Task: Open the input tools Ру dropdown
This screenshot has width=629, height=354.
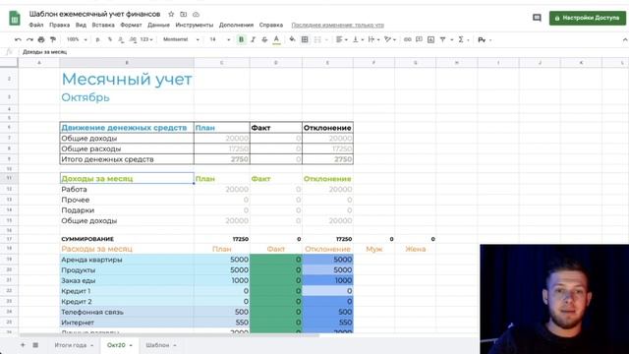Action: click(485, 39)
